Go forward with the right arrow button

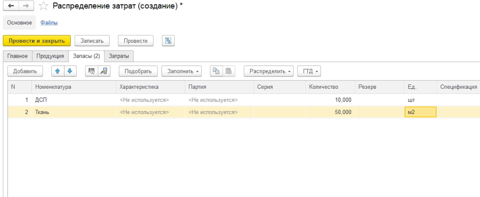27,6
